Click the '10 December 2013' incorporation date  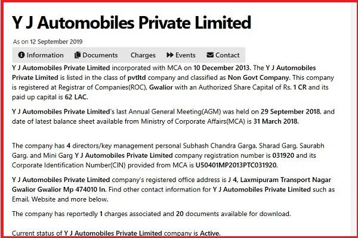tap(222, 68)
